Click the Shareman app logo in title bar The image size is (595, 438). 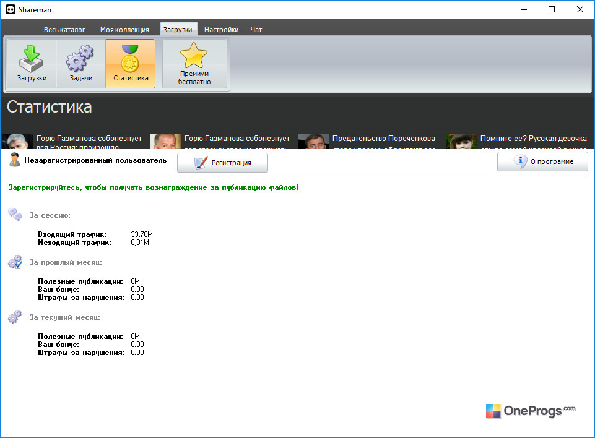pos(11,9)
